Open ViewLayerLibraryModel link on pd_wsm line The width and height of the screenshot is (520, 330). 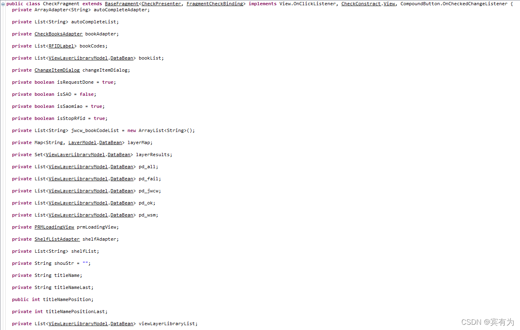click(78, 215)
